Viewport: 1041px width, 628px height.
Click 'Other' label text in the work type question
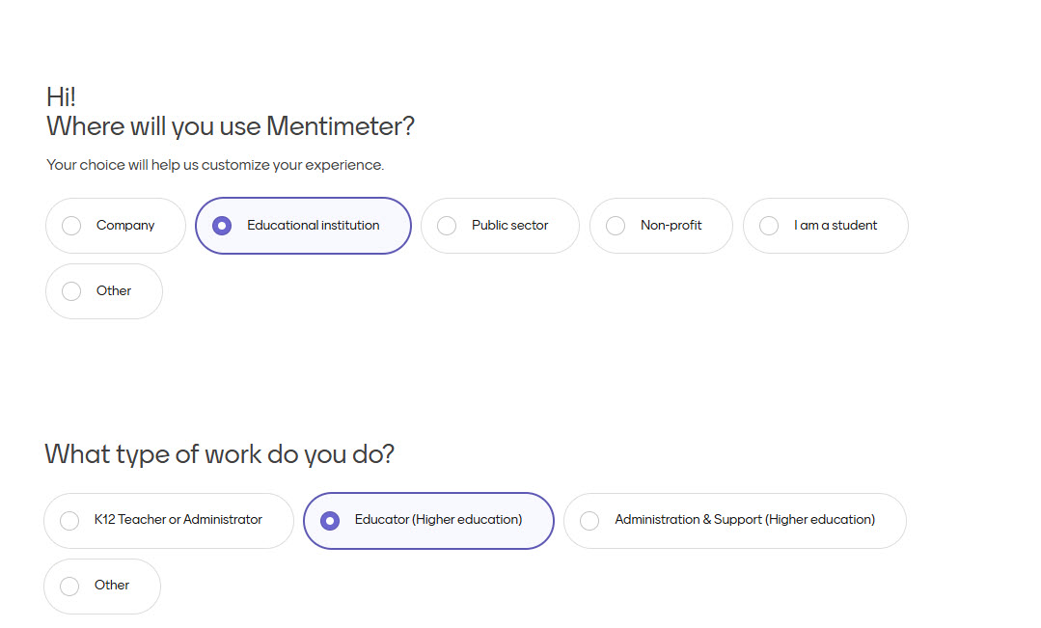[x=112, y=586]
